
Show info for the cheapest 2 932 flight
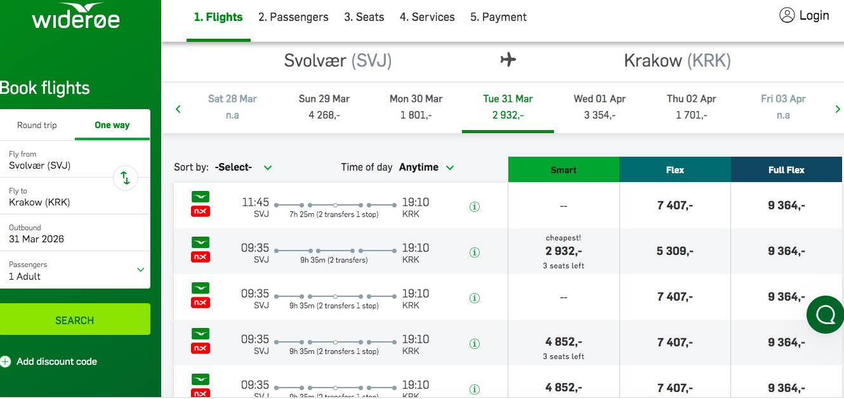[x=474, y=252]
